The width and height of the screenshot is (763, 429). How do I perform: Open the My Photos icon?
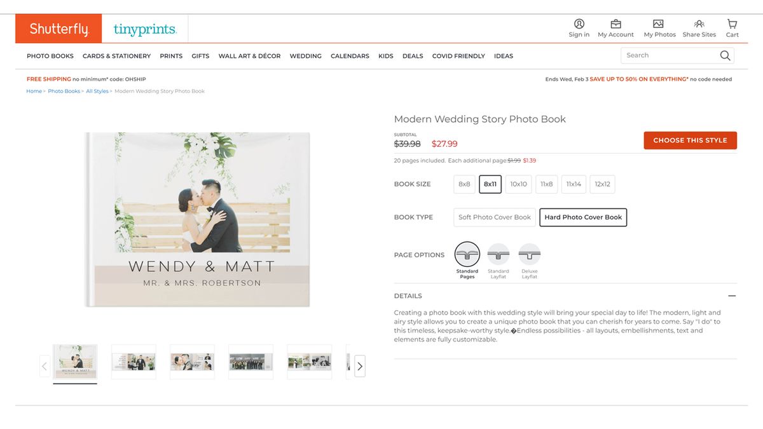point(659,24)
